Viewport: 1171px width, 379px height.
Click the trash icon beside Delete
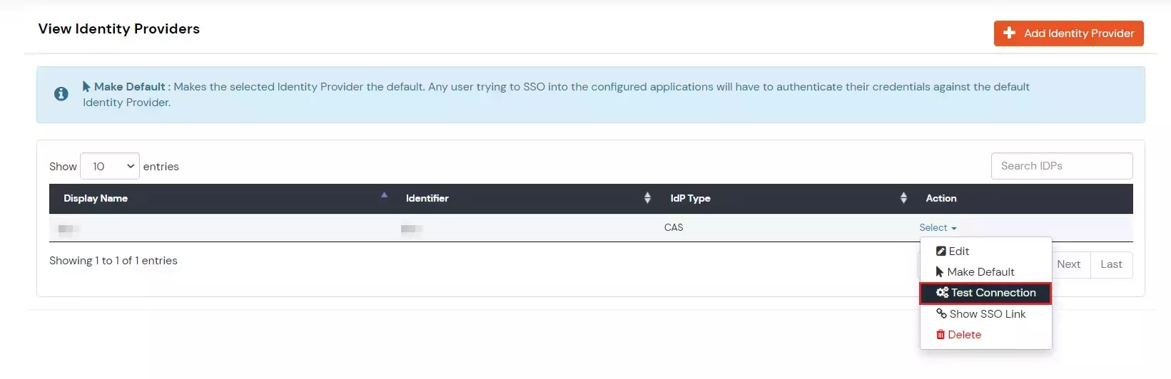(x=941, y=335)
